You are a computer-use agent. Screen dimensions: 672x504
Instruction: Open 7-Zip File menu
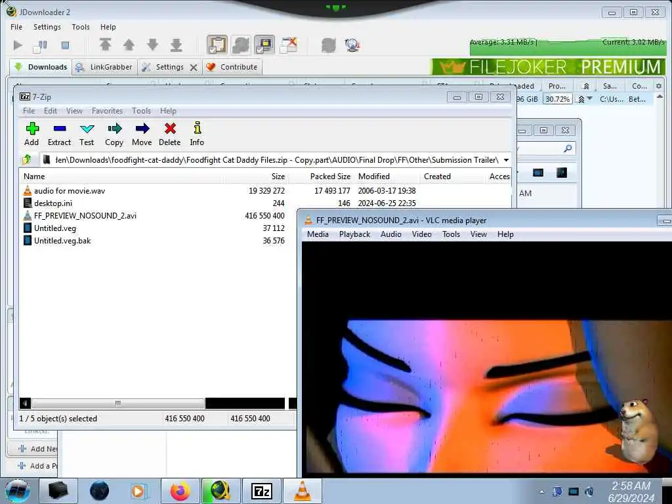click(x=29, y=110)
